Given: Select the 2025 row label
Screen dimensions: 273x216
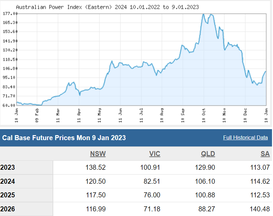Looking at the screenshot, I should pos(8,195).
